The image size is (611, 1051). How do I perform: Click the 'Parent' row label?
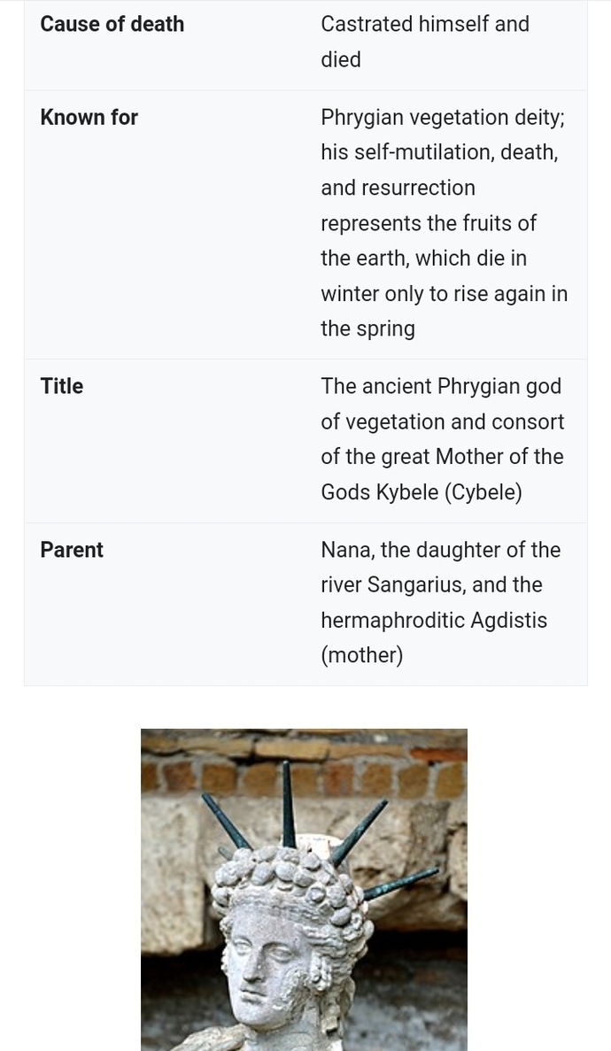[x=72, y=550]
